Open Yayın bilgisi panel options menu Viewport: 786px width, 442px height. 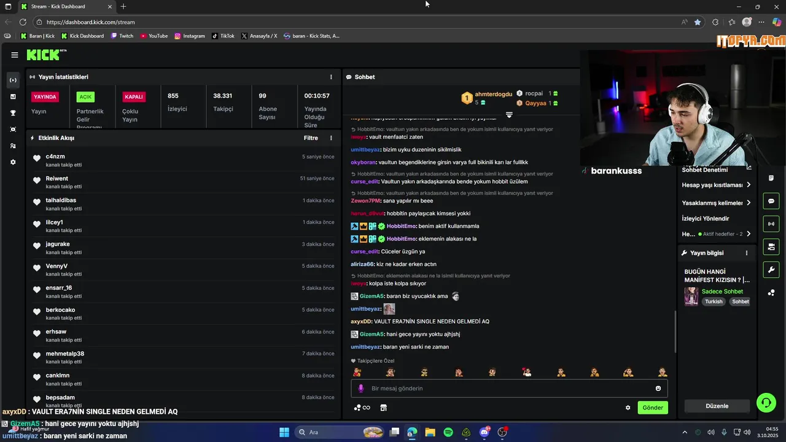coord(747,253)
